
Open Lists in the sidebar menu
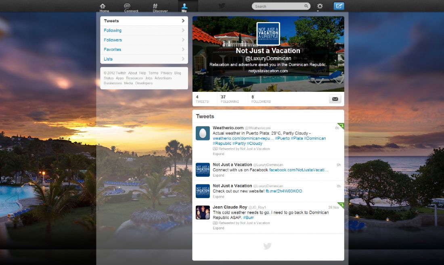click(144, 59)
